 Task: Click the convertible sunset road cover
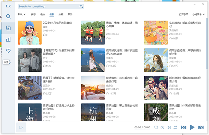[93, 88]
